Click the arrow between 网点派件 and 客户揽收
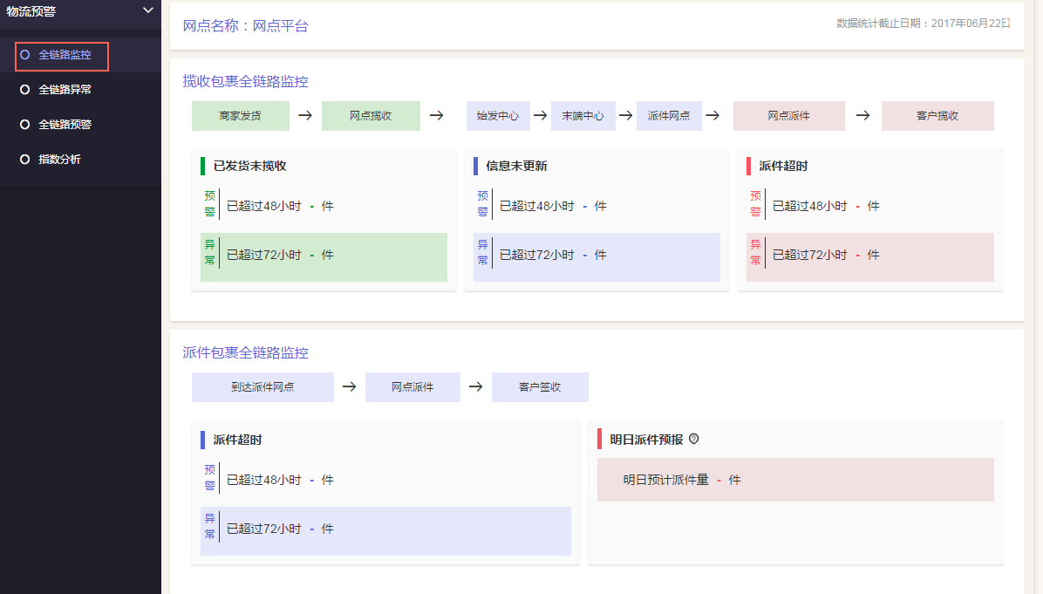 tap(862, 115)
